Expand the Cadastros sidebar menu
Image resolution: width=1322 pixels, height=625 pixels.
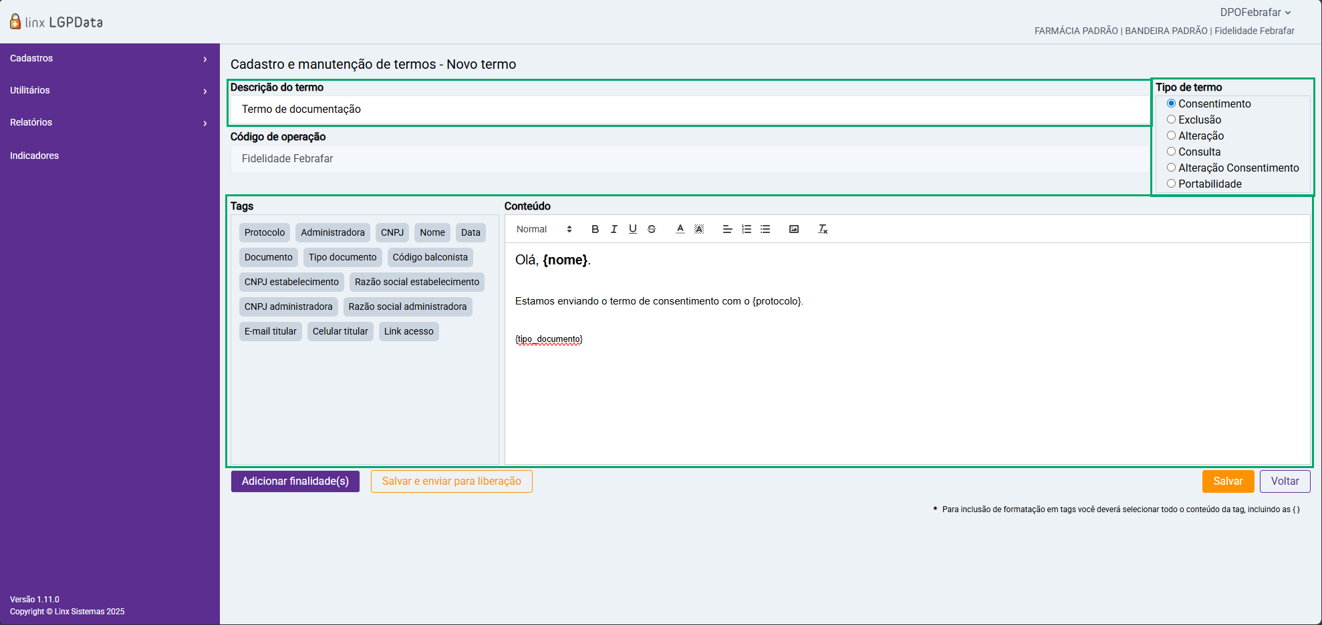click(110, 58)
